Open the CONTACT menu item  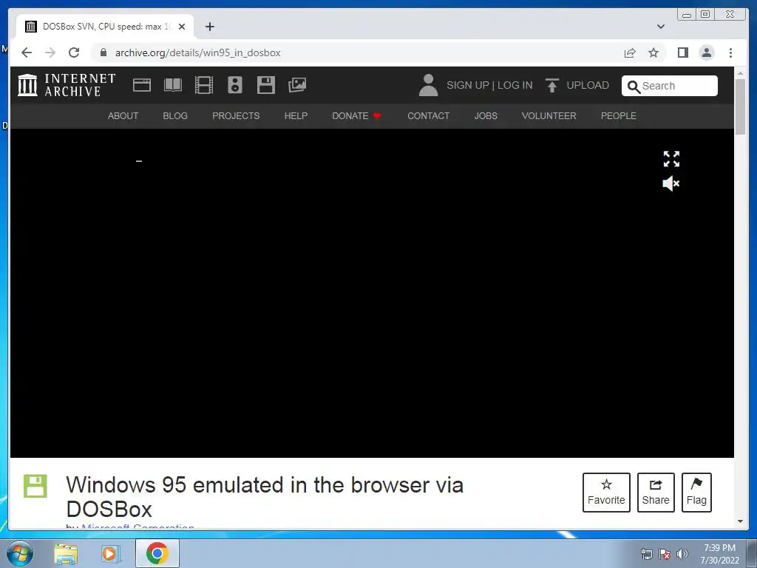pos(428,116)
